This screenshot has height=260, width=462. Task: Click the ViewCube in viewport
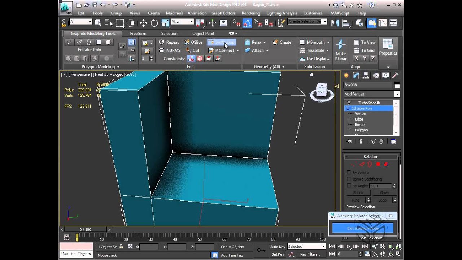(321, 91)
